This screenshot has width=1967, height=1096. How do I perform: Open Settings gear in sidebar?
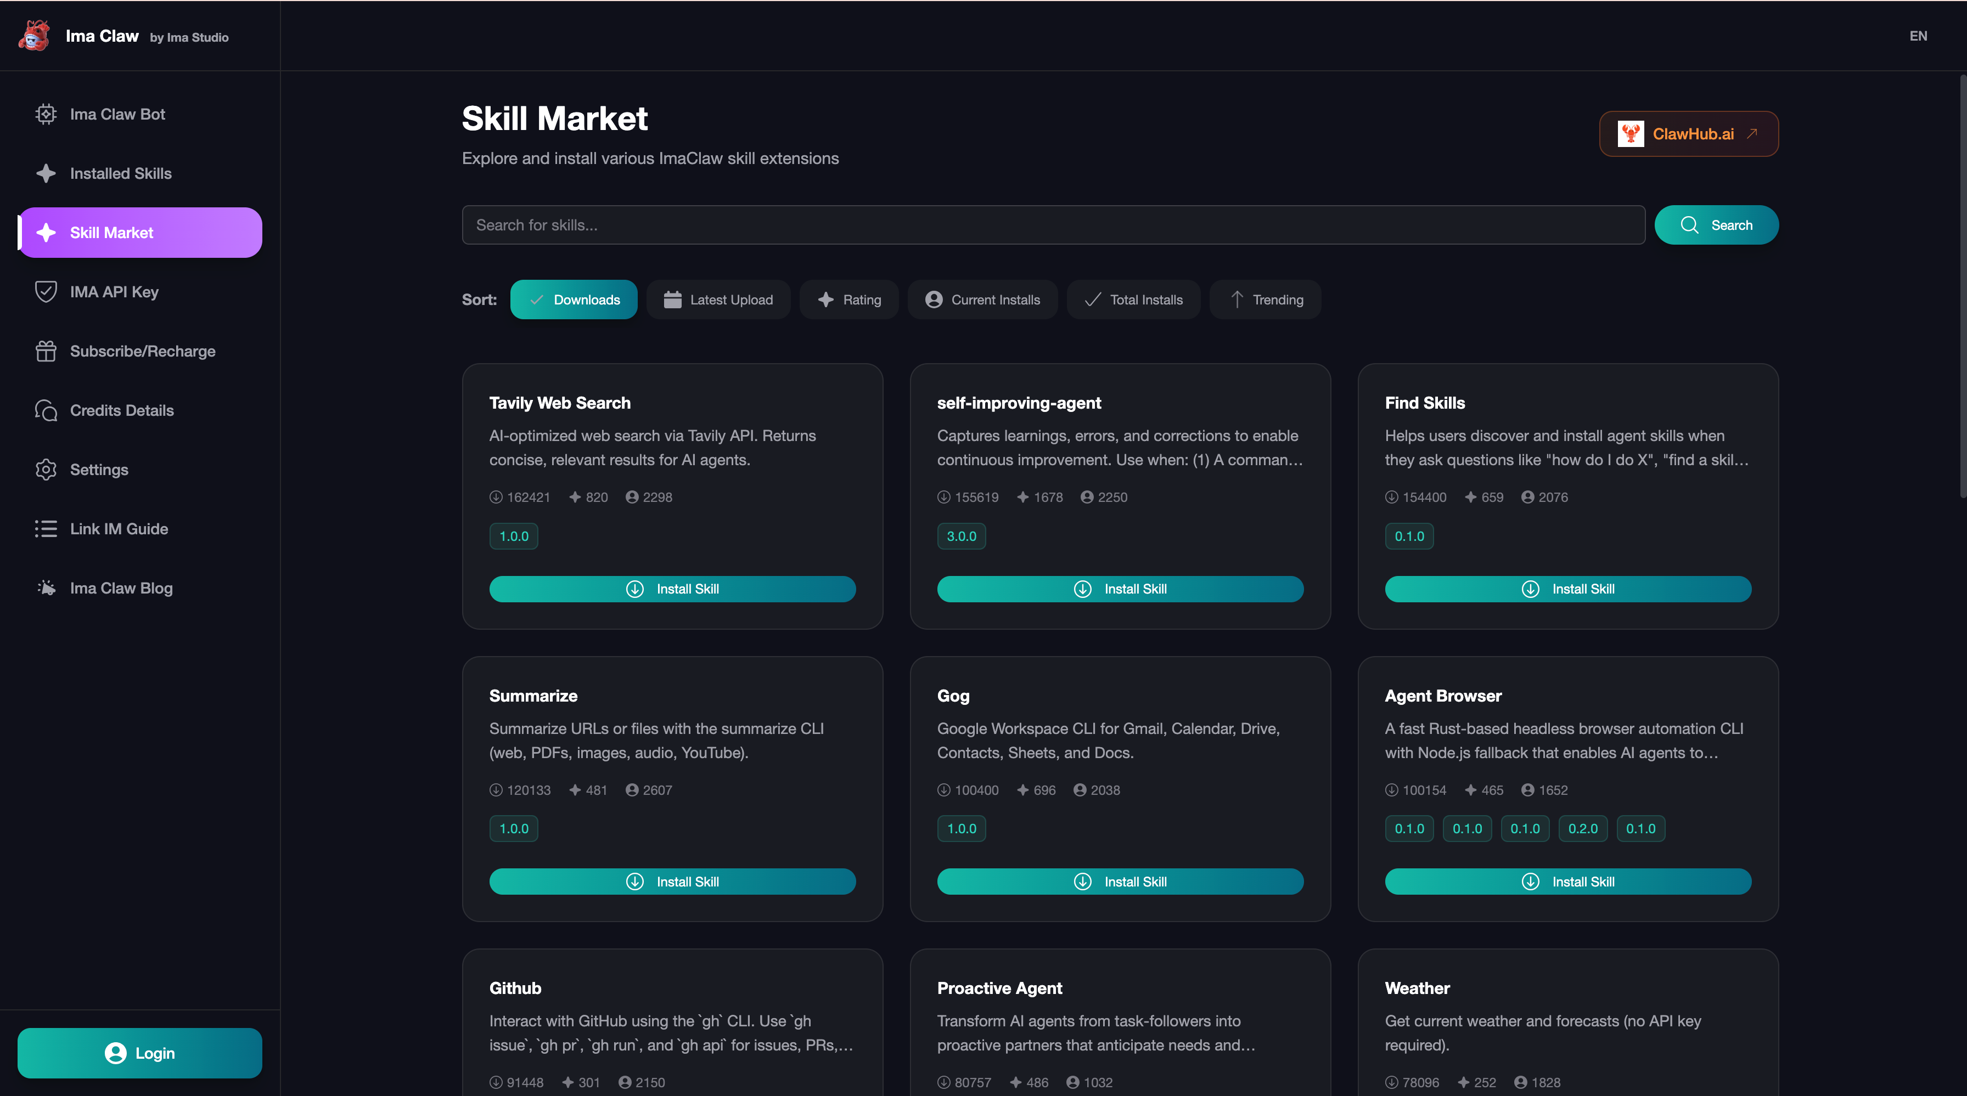[46, 470]
